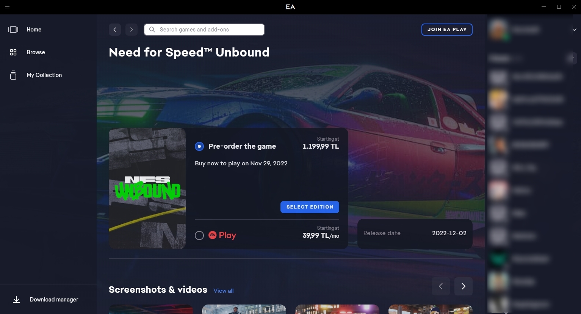581x314 pixels.
Task: Click the Download manager arrow icon
Action: [x=16, y=300]
